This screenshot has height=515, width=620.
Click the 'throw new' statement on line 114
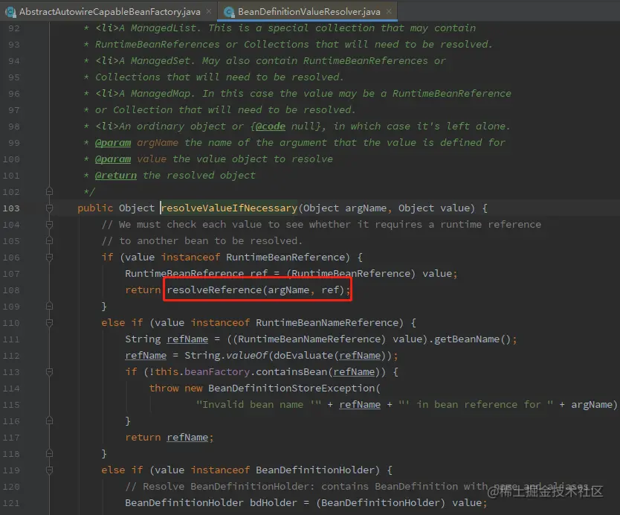click(175, 388)
